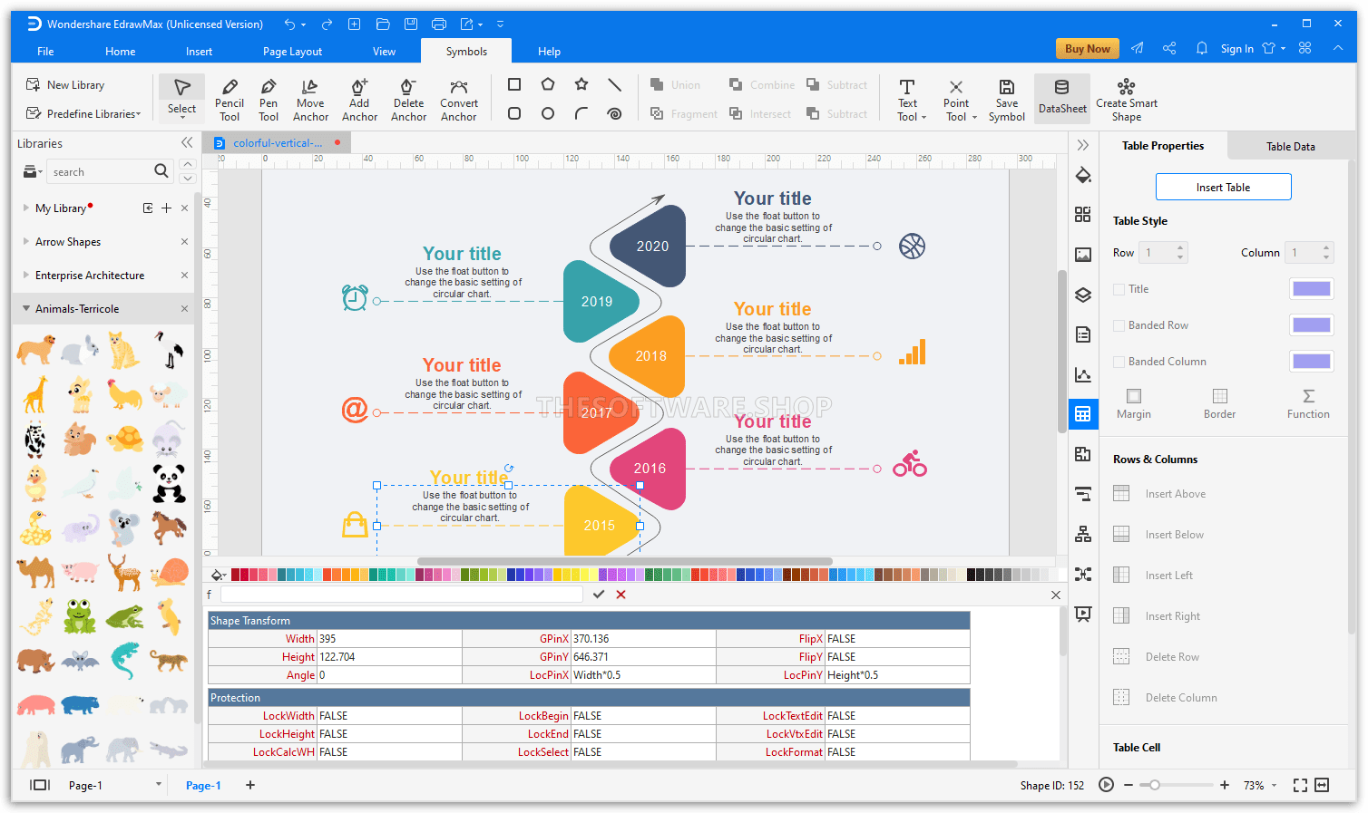Click the library search field
Screen dimensions: 1368x813
coord(100,172)
